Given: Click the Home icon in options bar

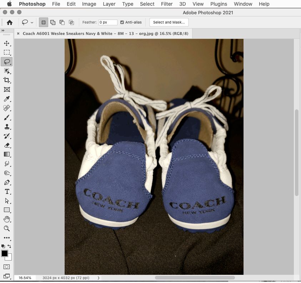Looking at the screenshot, I should (10, 22).
